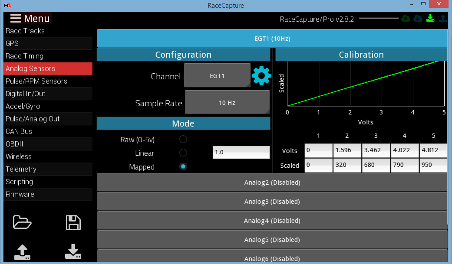Open Scripting section
Screen dimensions: 452x264
(x=48, y=182)
